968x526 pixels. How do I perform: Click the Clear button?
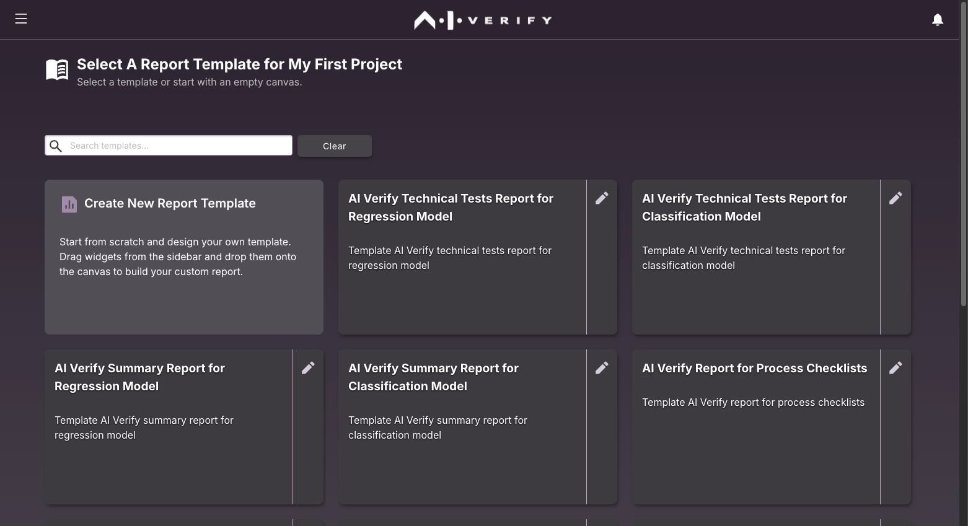(x=335, y=146)
